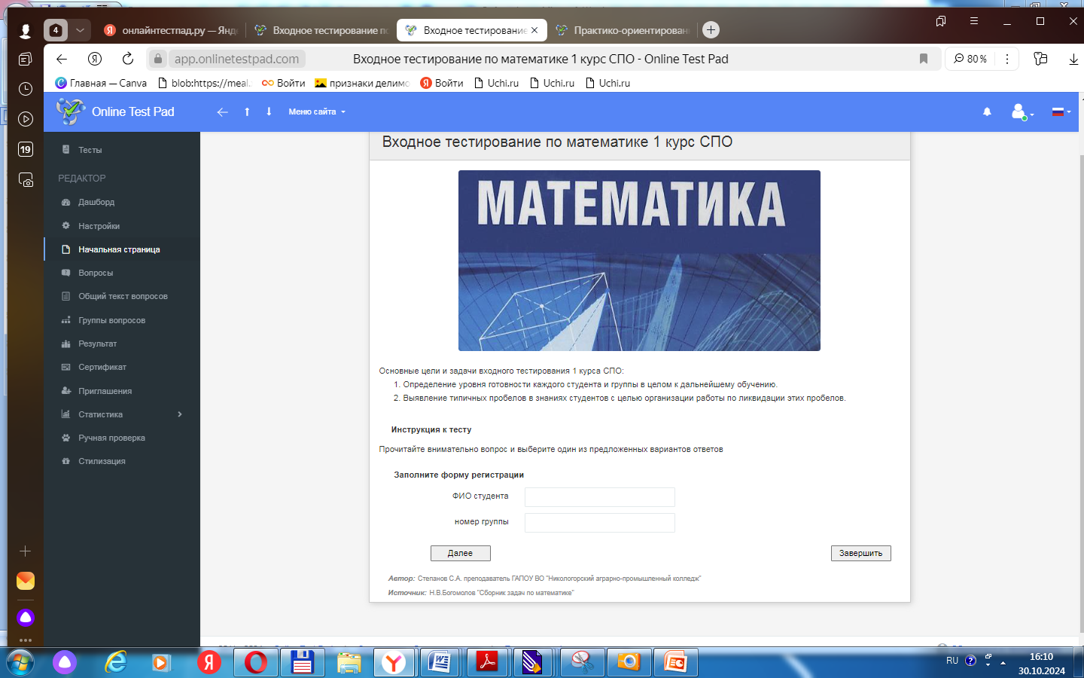The image size is (1084, 678).
Task: Open the user account menu icon
Action: tap(1020, 111)
